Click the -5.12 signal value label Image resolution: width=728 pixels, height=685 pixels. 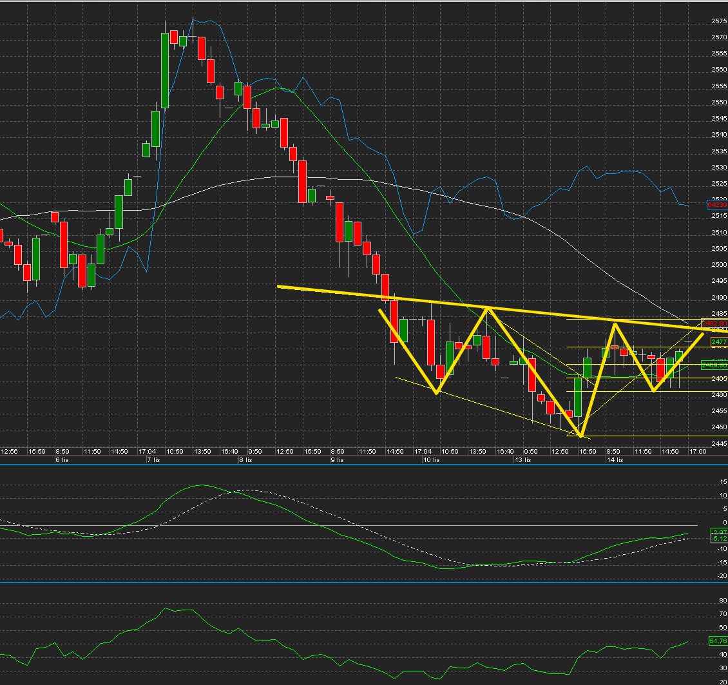point(718,538)
